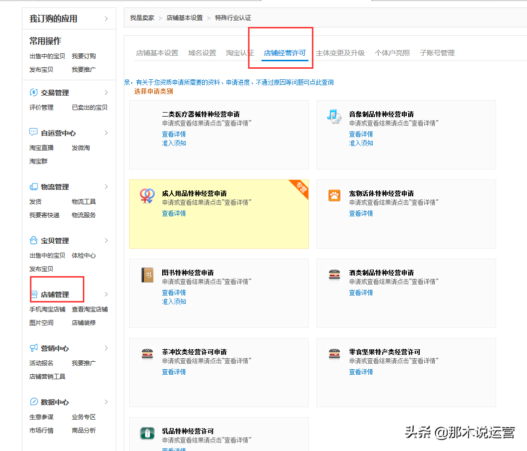This screenshot has height=451, width=527.
Task: Open 我要订购 under 常用操作
Action: [84, 56]
